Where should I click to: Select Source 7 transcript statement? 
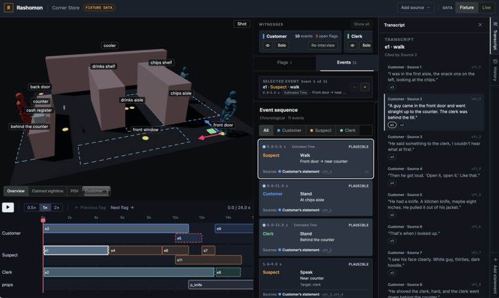click(434, 262)
